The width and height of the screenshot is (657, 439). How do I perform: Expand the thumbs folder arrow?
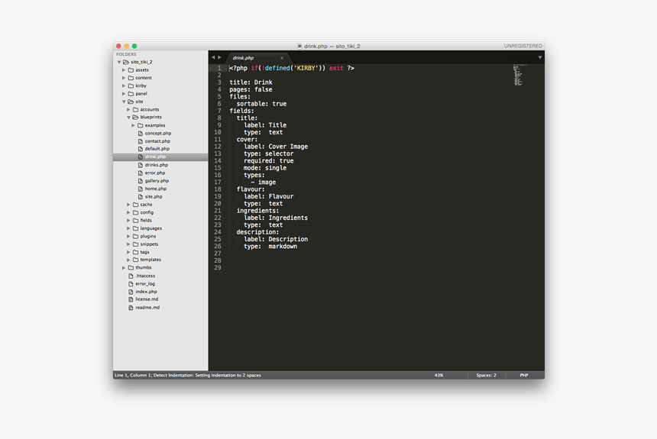pyautogui.click(x=124, y=268)
